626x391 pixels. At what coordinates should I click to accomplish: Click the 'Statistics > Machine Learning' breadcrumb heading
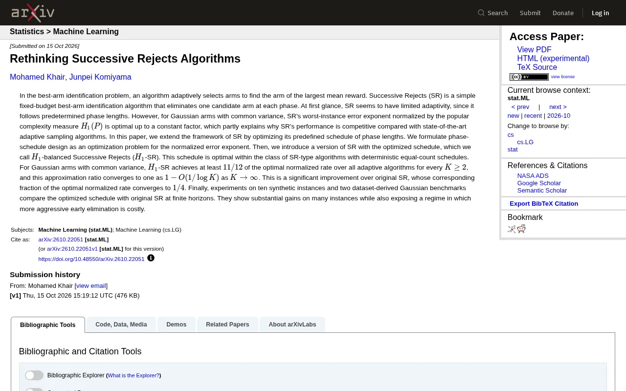(x=64, y=32)
